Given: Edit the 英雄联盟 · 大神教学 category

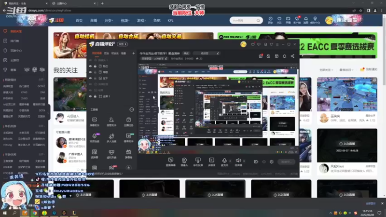Looking at the screenshot, I should (x=154, y=58).
